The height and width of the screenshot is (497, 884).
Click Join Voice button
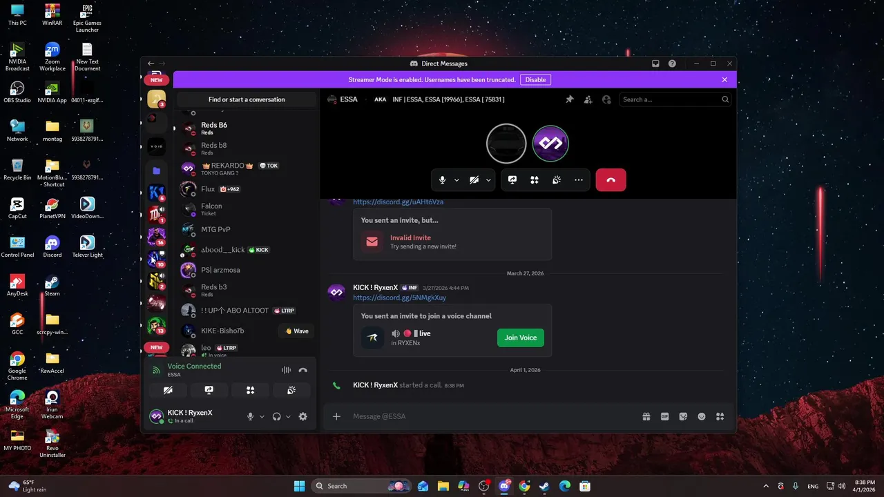coord(520,338)
